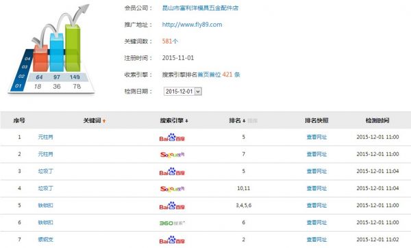Click the Baidu logo in row 3
The width and height of the screenshot is (411, 248).
172,171
